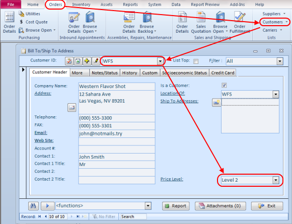This screenshot has width=292, height=224.
Task: Click the envelope icon beside Address
Action: pyautogui.click(x=71, y=107)
